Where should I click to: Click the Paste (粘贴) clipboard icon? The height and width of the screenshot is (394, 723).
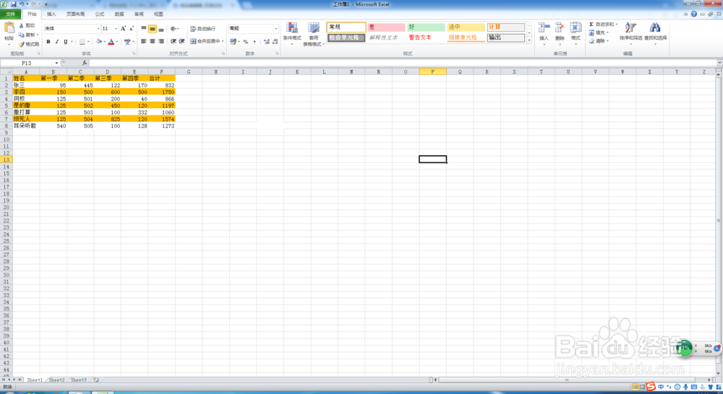(x=9, y=29)
